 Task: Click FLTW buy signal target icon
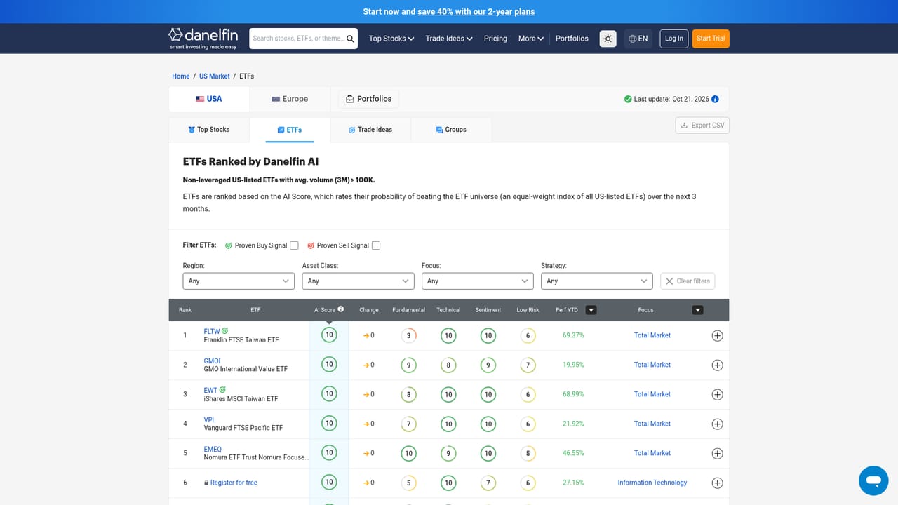[225, 331]
